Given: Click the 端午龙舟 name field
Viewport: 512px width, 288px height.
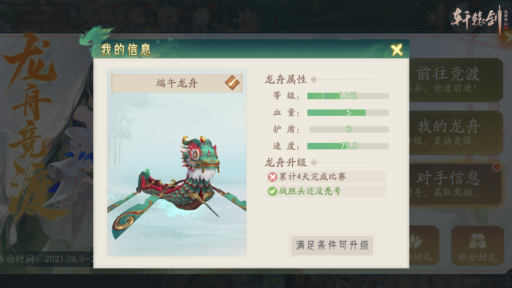Looking at the screenshot, I should point(177,83).
